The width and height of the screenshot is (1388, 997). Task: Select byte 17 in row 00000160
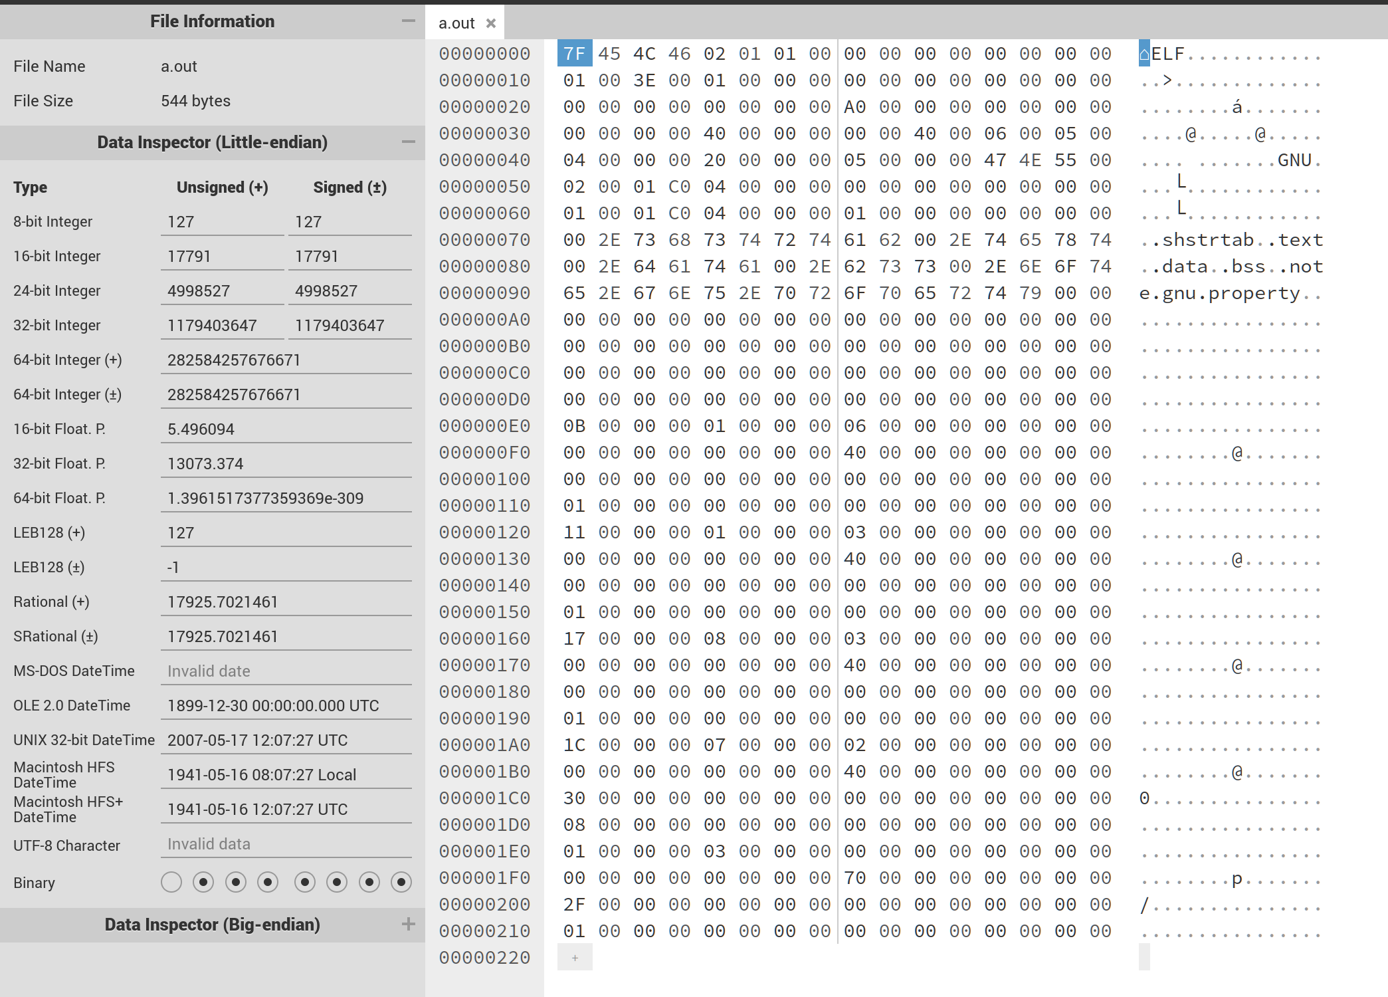575,638
